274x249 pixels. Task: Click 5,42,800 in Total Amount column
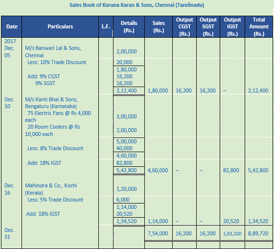pos(258,170)
